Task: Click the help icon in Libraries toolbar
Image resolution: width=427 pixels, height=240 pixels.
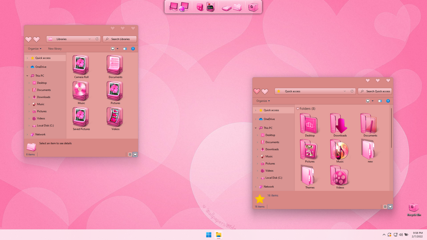Action: coord(133,49)
